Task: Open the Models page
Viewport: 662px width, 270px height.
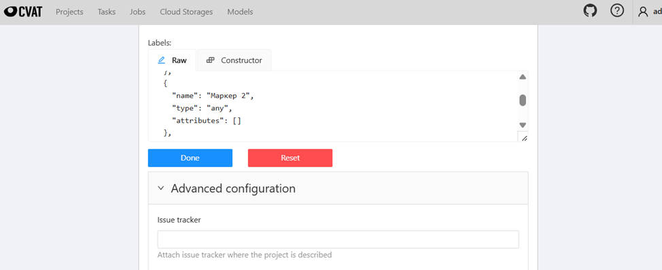Action: (240, 12)
